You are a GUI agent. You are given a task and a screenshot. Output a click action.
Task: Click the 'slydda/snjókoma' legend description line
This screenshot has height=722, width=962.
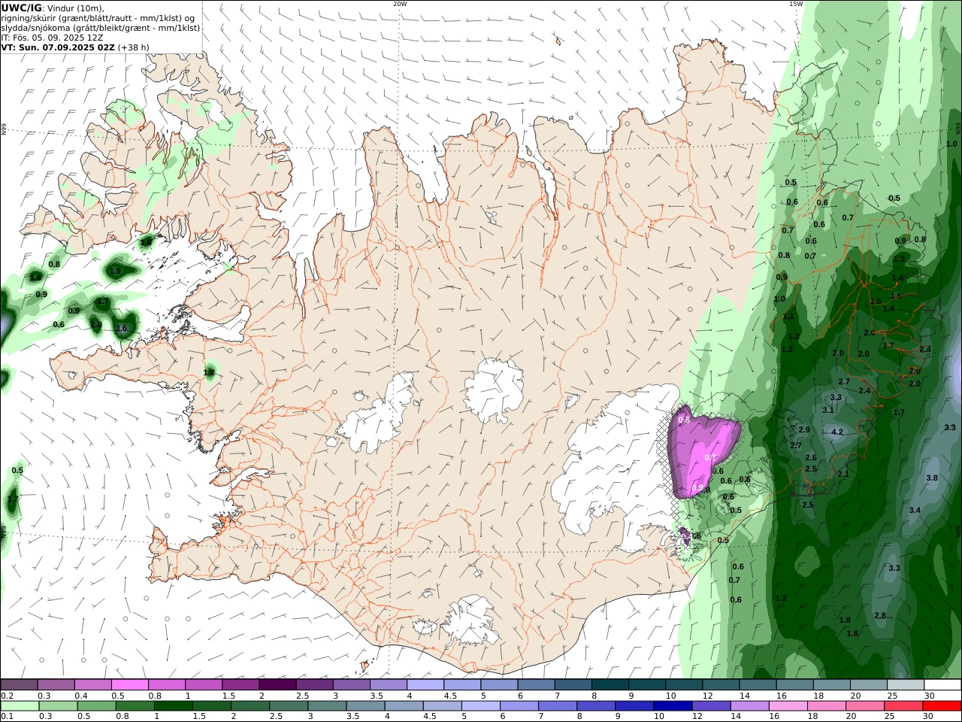coord(101,28)
